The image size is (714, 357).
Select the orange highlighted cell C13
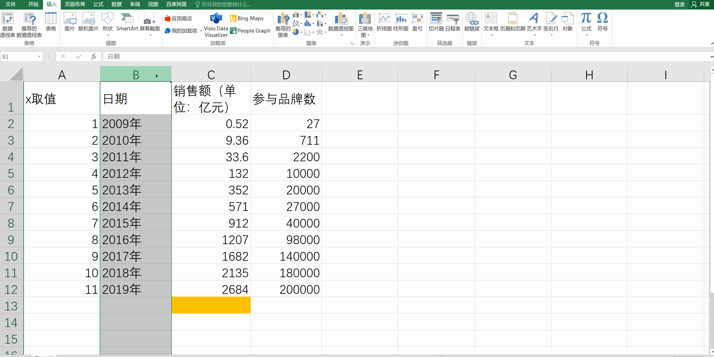click(x=211, y=305)
